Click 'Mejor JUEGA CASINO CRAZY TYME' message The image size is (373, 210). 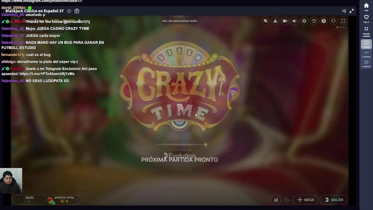point(57,29)
